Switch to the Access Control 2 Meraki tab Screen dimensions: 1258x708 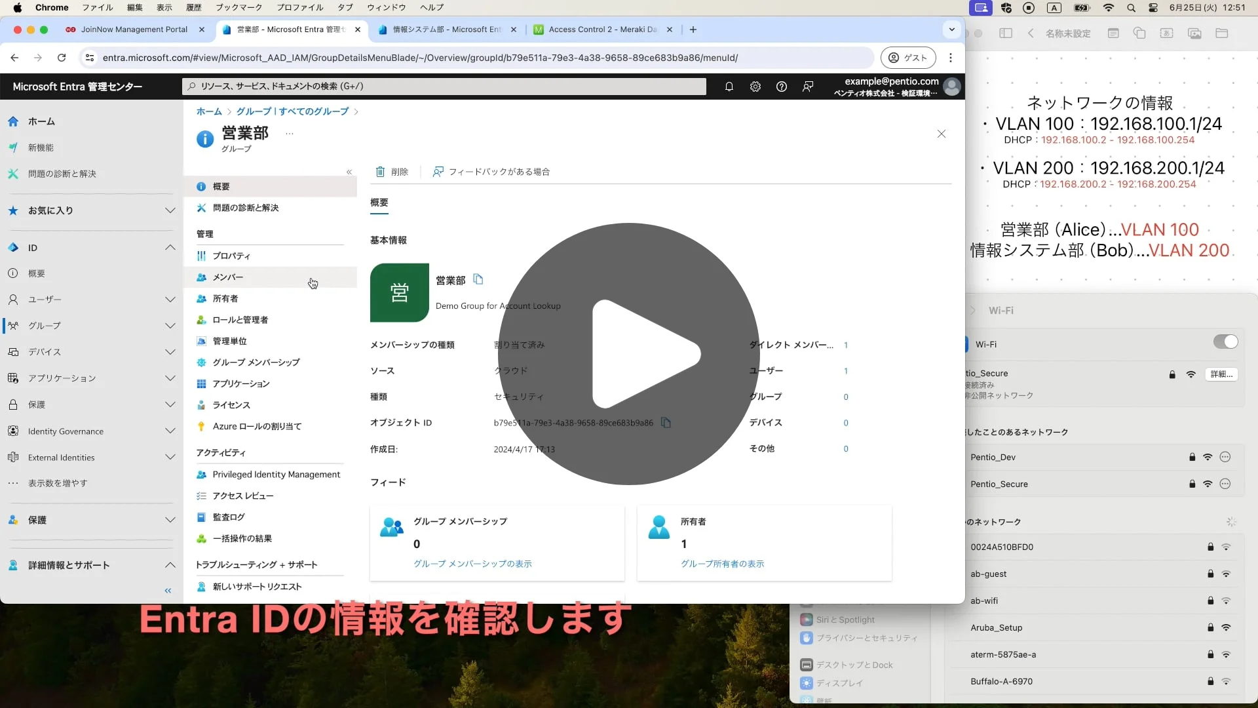pos(603,29)
